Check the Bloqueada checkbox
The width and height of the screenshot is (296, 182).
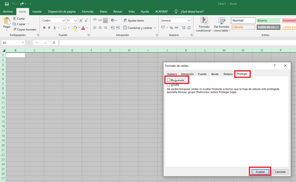coord(169,80)
